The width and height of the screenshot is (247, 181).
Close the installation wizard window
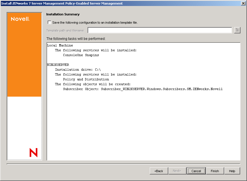[244, 3]
